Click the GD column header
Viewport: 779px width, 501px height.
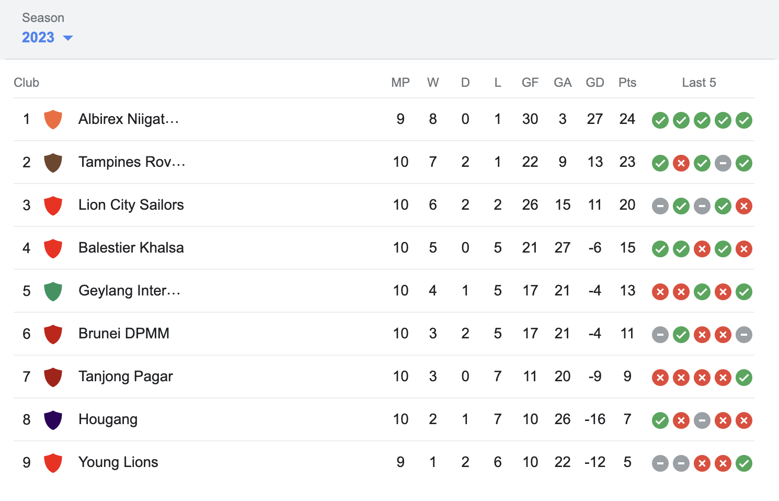(x=594, y=83)
